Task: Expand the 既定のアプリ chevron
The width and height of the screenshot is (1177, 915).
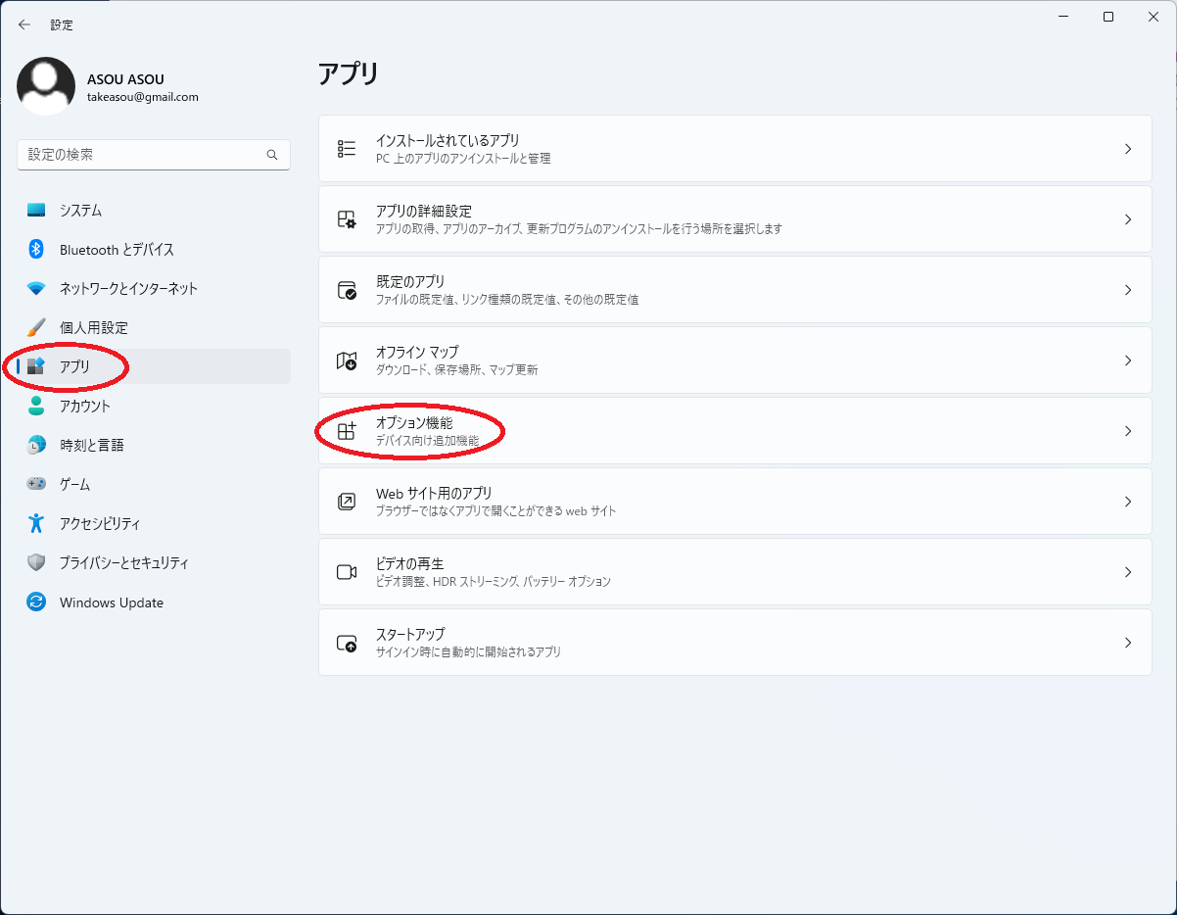Action: tap(1128, 289)
